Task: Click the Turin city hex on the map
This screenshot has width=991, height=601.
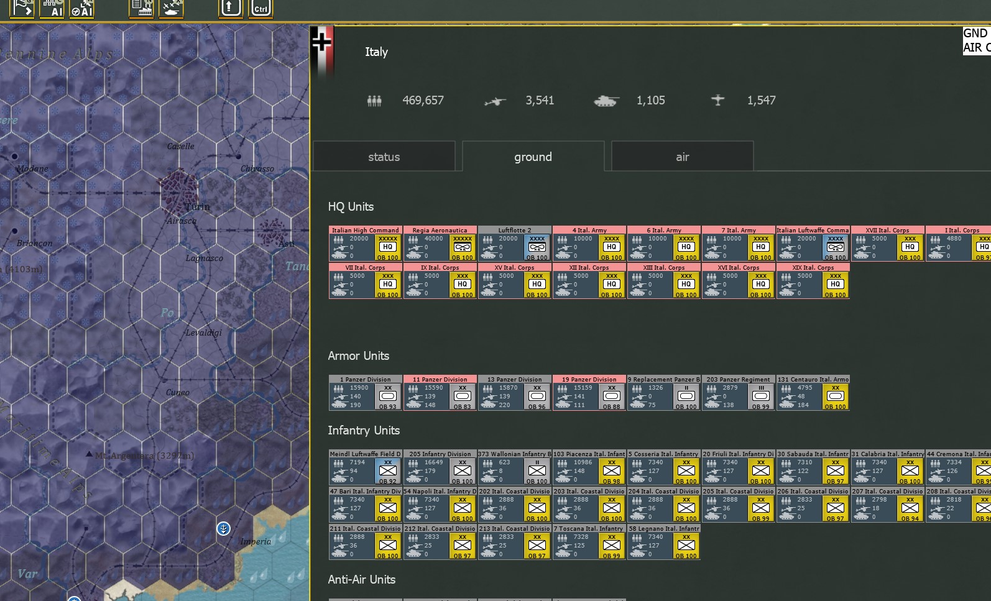Action: (x=179, y=192)
